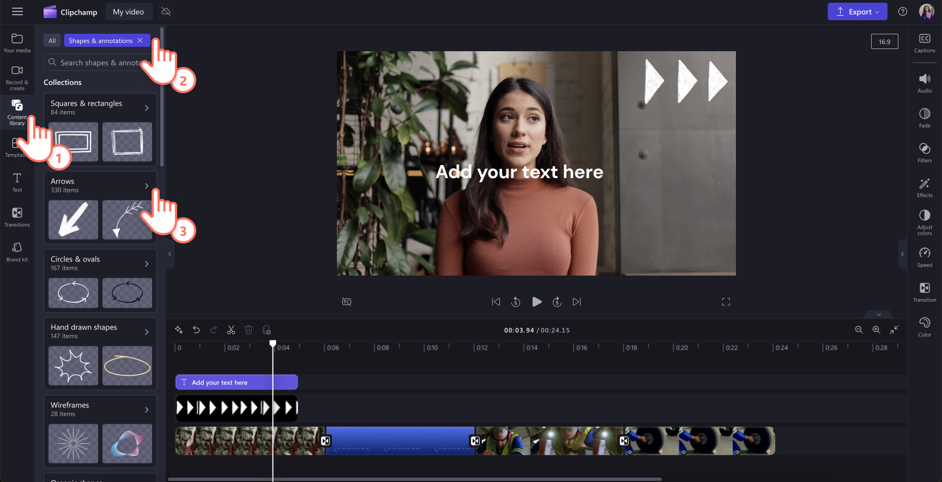Open the Transition property panel
The width and height of the screenshot is (942, 482).
pos(925,292)
